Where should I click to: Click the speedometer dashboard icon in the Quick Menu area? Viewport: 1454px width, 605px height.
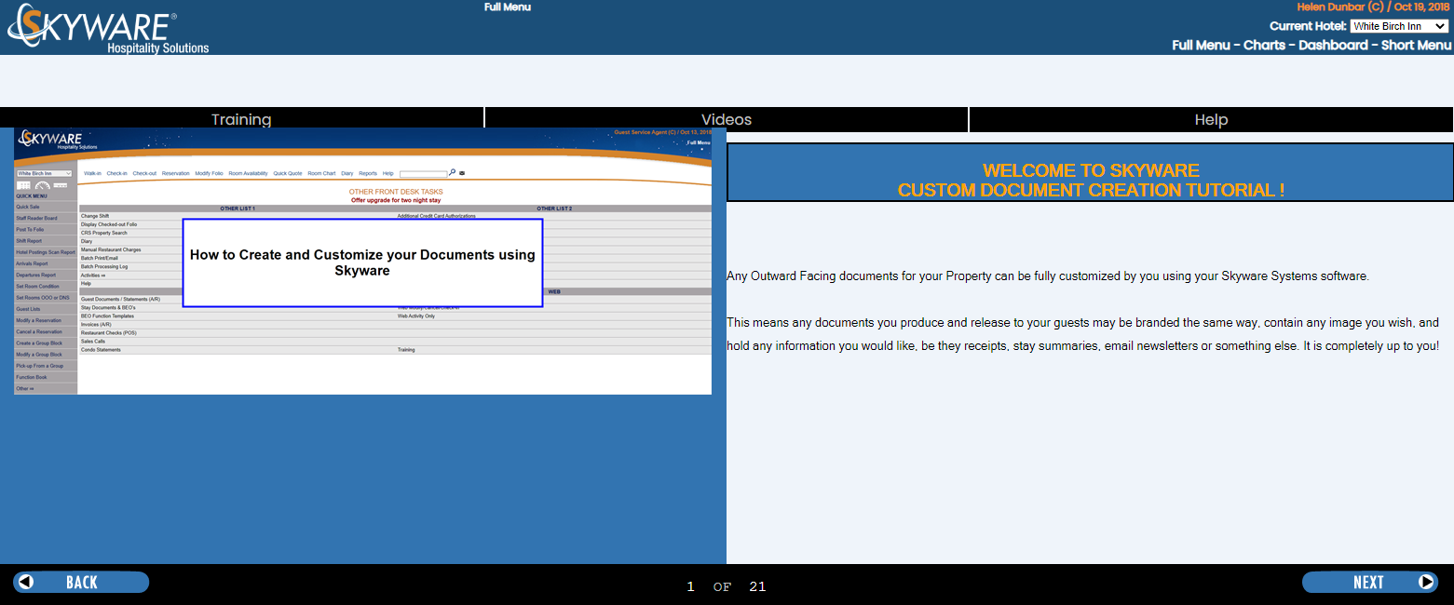pos(42,183)
